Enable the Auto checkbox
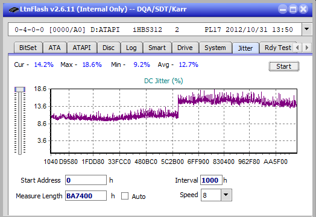Viewport: 316px width, 217px height. tap(125, 196)
